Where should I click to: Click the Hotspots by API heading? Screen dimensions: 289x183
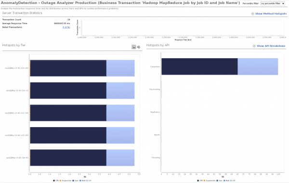coord(158,45)
